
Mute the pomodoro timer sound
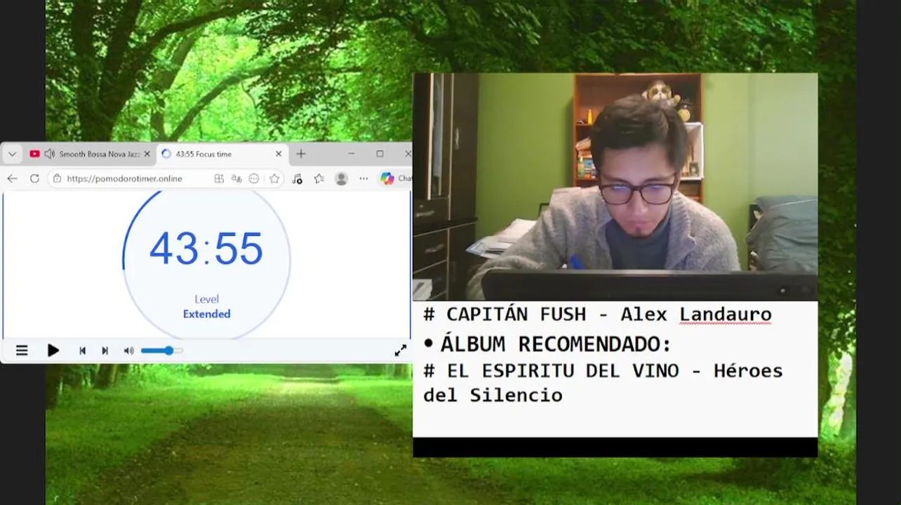[x=128, y=351]
